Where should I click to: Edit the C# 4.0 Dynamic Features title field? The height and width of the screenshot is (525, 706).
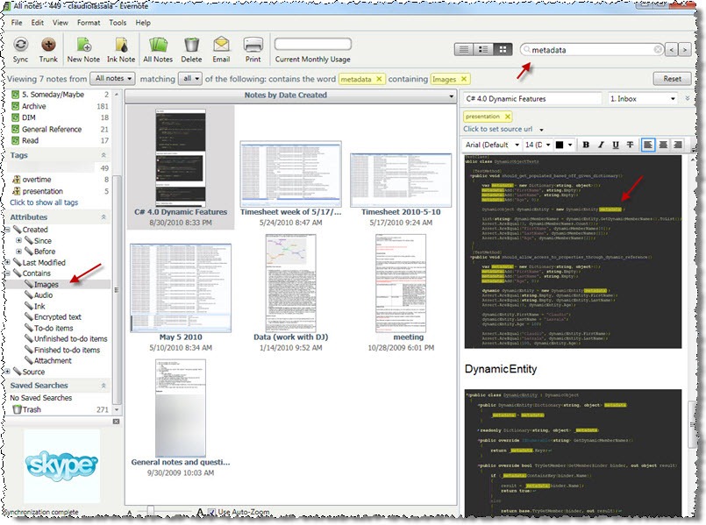(532, 99)
